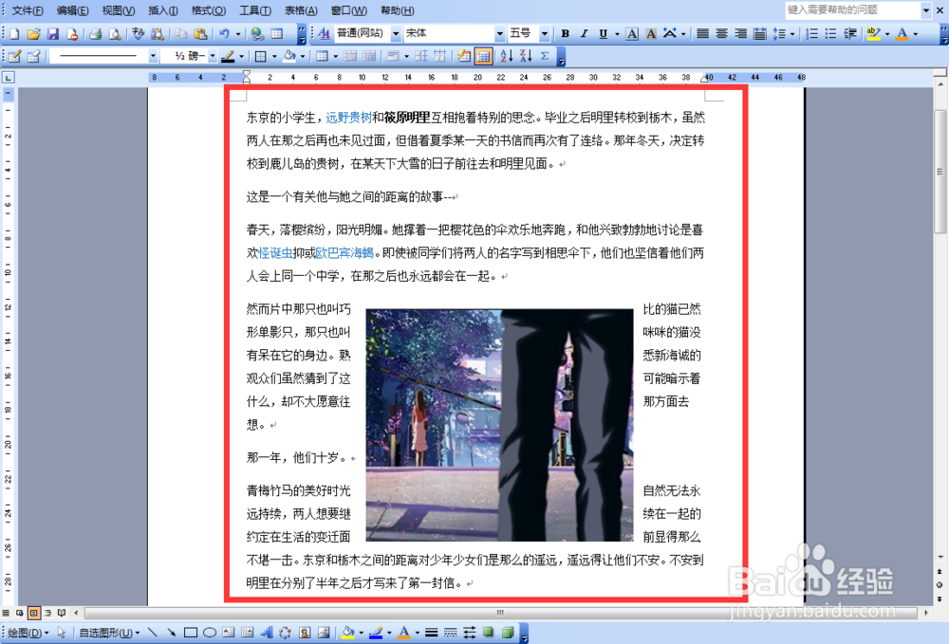Open the 帮助(H) menu
Screen dimensions: 949x644
(397, 10)
